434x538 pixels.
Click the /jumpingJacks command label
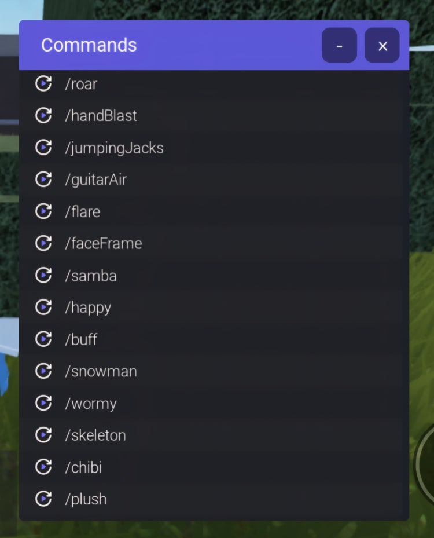[114, 148]
